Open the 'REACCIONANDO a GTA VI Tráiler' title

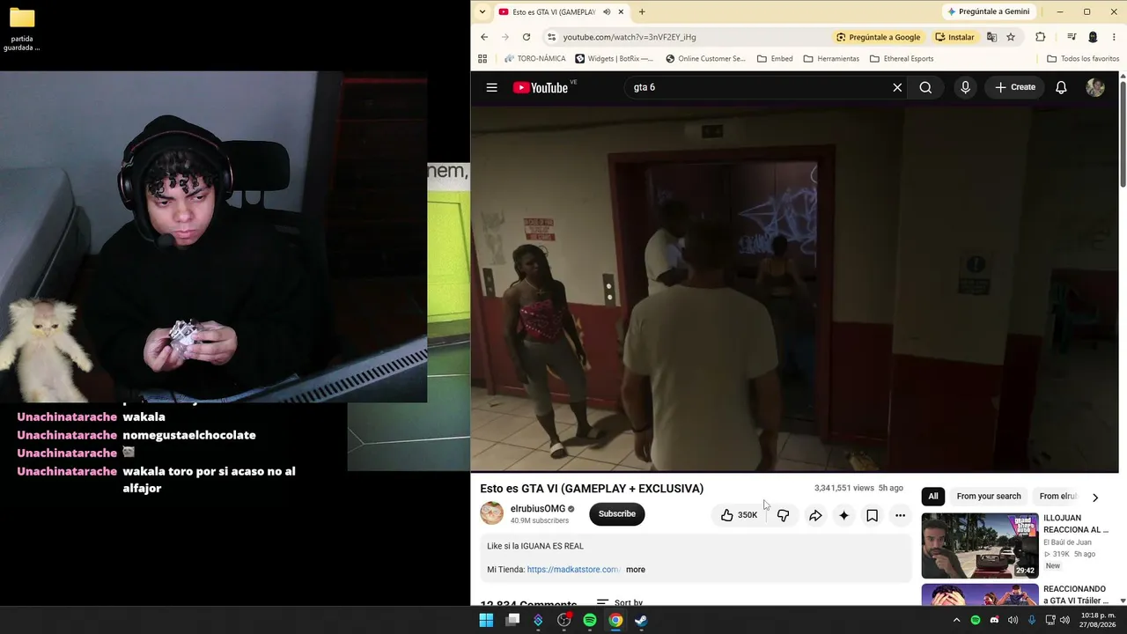pos(1075,594)
